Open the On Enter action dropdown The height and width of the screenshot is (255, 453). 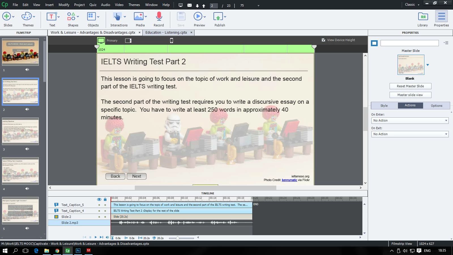tap(410, 120)
